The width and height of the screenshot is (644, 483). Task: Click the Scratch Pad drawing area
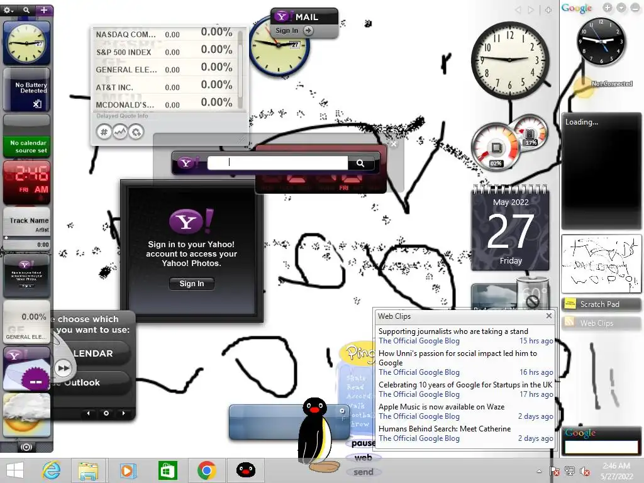[x=601, y=264]
